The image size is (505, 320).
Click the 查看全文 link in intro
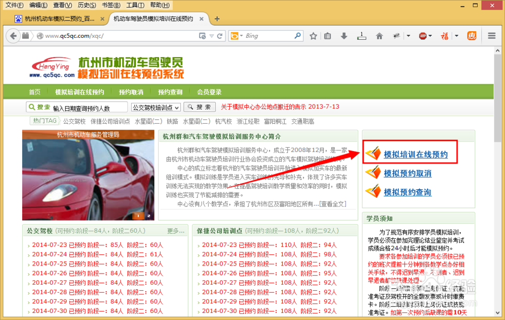(333, 204)
